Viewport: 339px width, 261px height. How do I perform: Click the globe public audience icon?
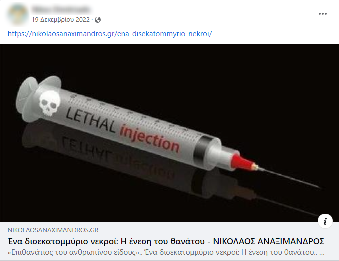pos(98,20)
